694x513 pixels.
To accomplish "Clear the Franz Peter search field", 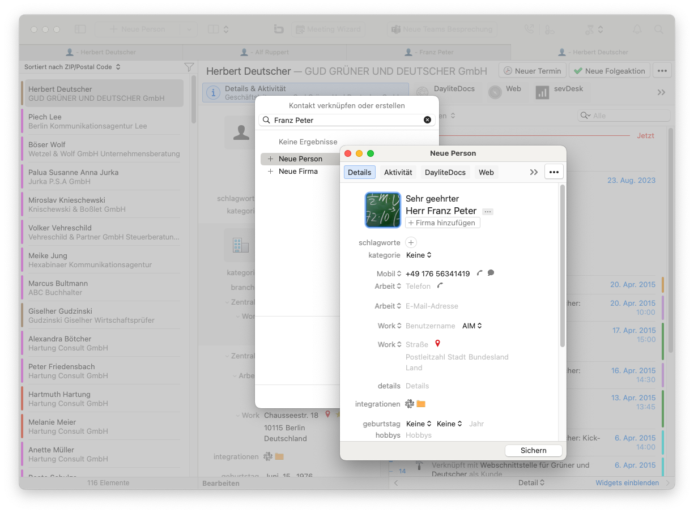I will point(427,120).
